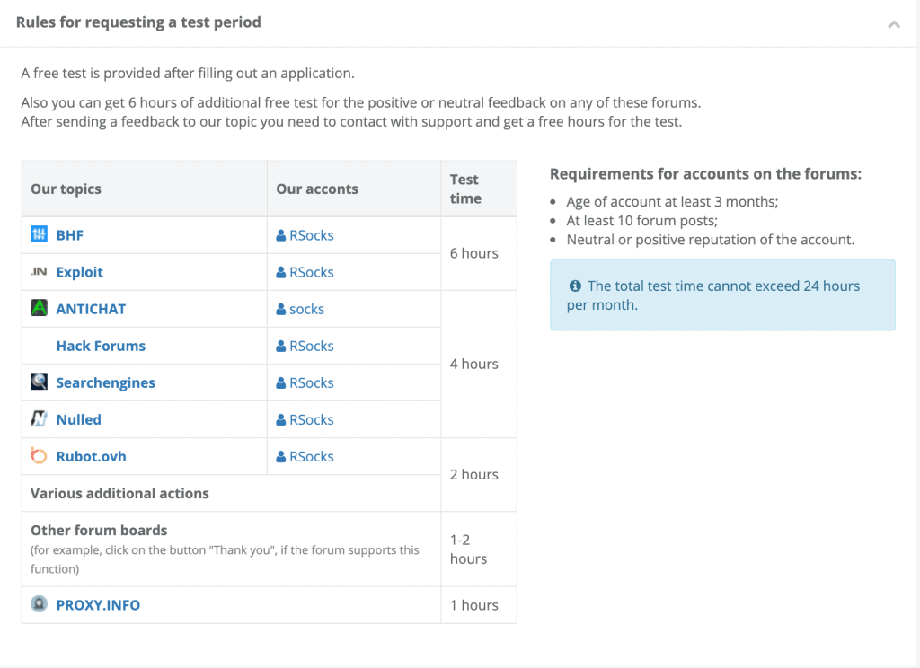
Task: Open the Exploit topic link
Action: (x=80, y=272)
